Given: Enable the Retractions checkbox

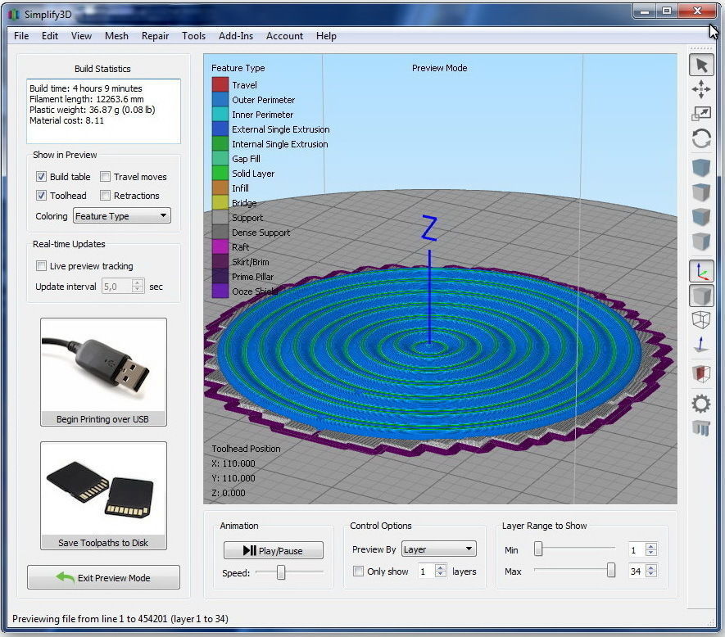Looking at the screenshot, I should click(x=106, y=196).
